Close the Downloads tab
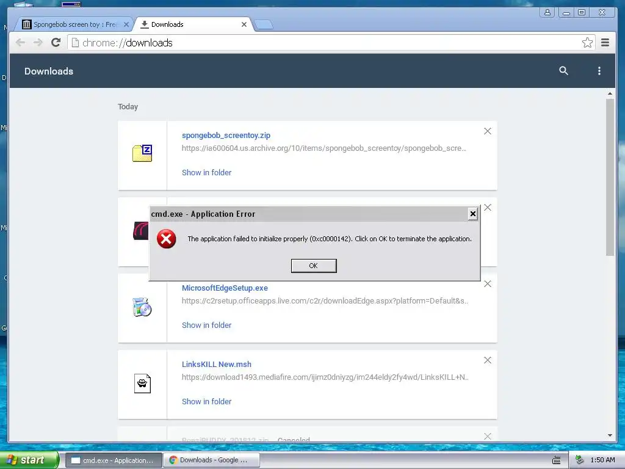The image size is (625, 469). [244, 24]
